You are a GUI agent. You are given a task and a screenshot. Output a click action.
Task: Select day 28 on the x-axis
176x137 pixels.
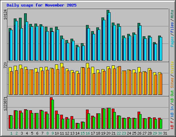click(x=150, y=133)
